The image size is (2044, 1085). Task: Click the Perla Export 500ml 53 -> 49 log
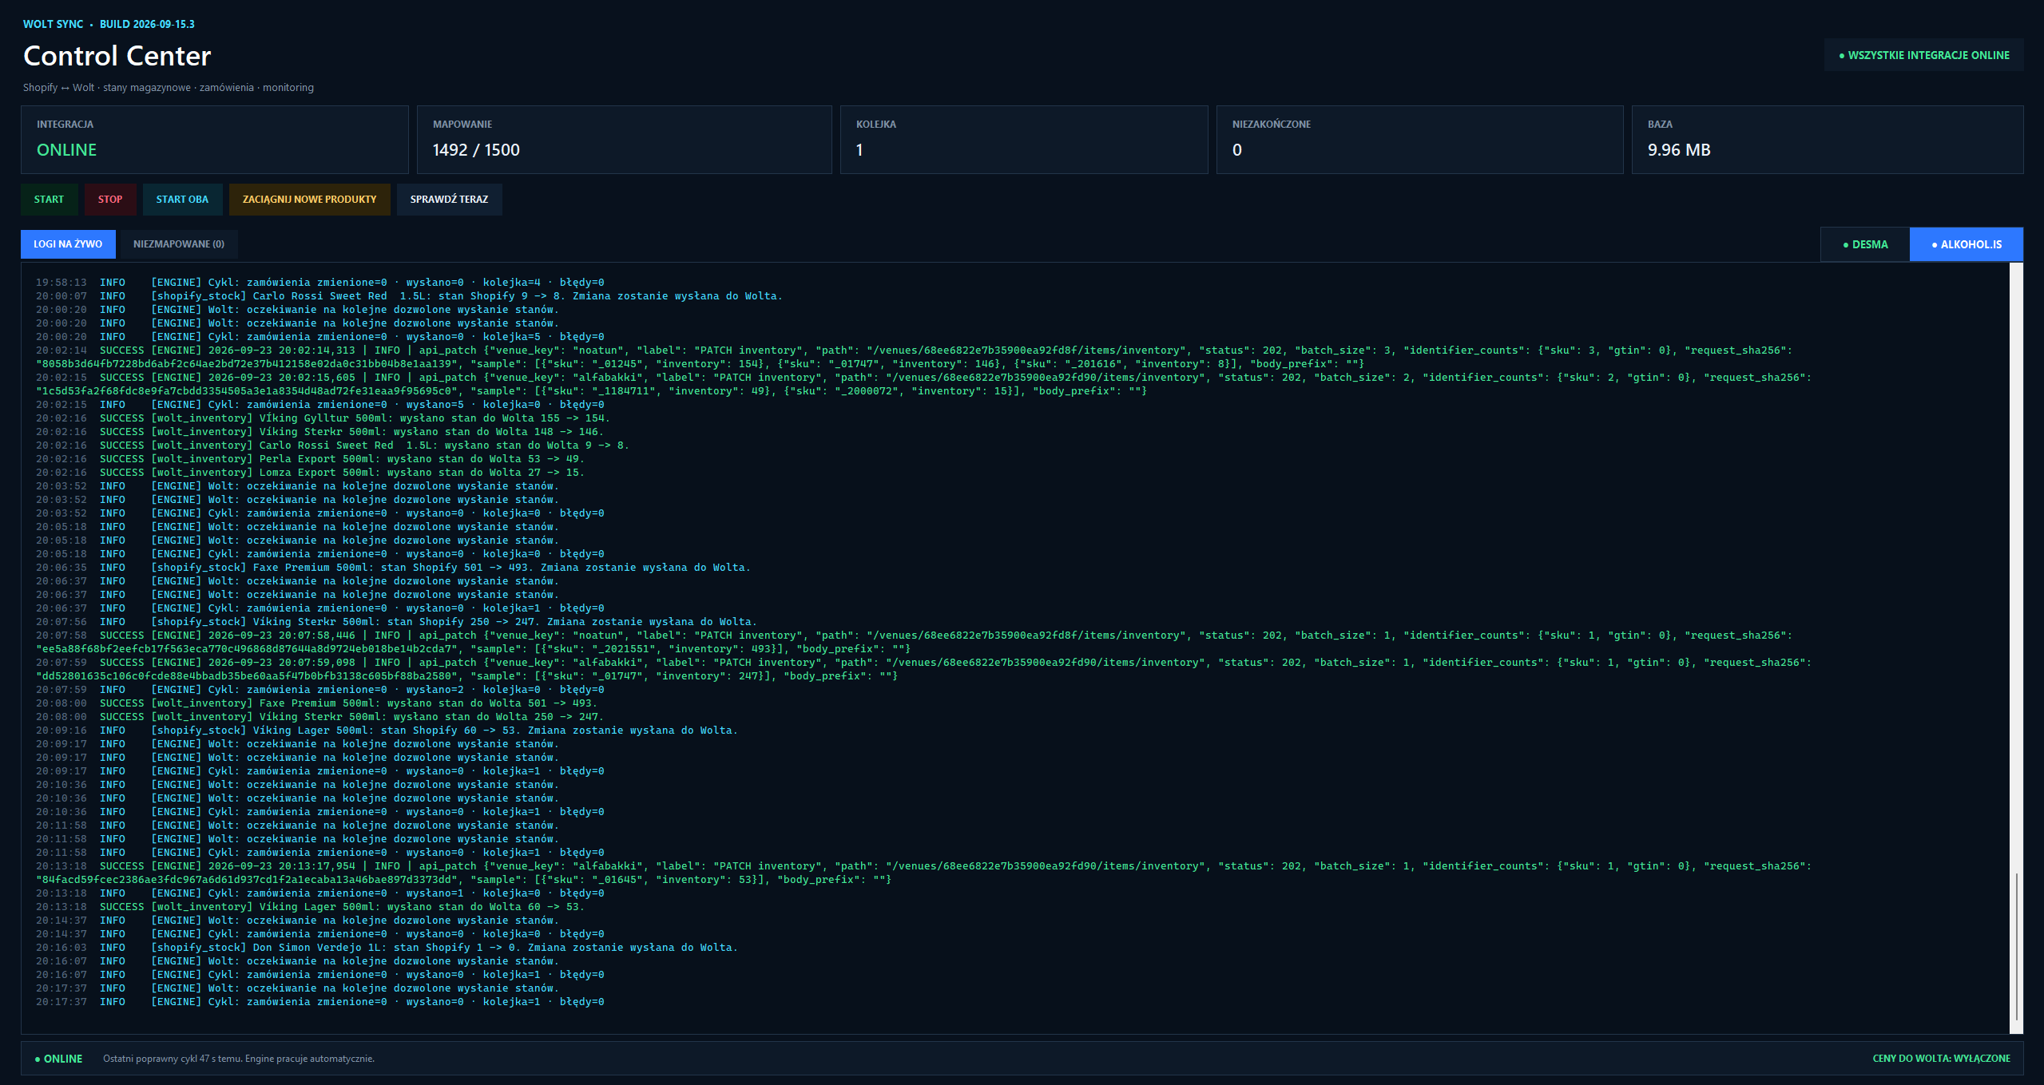click(310, 459)
